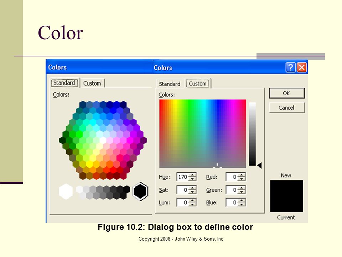Click the Blue value input field

tap(232, 202)
